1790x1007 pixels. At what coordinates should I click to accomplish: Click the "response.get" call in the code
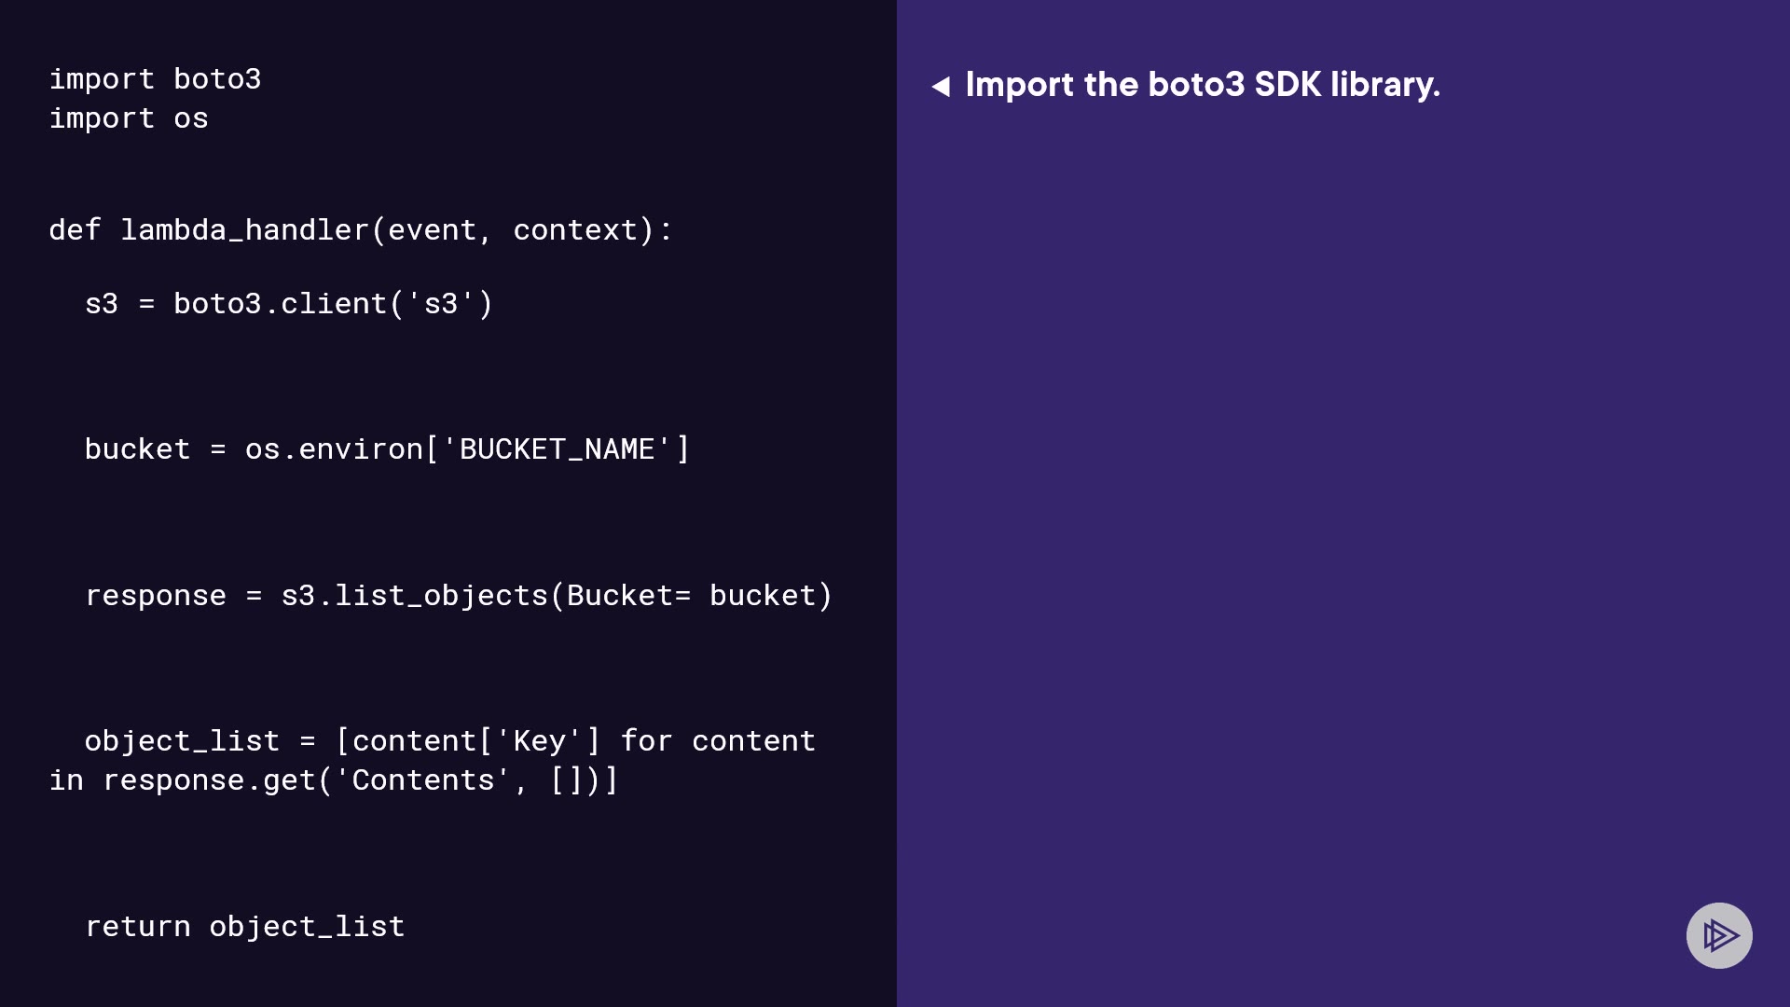209,780
